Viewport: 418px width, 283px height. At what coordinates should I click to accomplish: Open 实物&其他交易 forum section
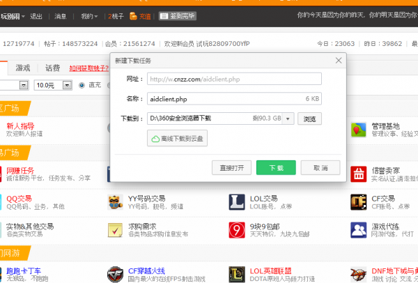click(x=30, y=227)
